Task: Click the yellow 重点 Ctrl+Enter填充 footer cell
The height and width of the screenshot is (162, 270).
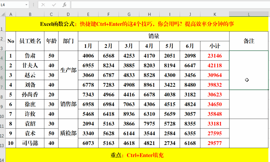Action: [137, 155]
